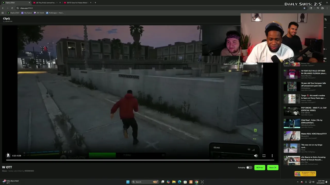Click thumbnail of the POP SMOKE WAR clip

coord(292,111)
